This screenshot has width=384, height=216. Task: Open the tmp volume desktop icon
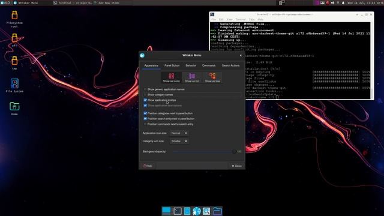[14, 62]
